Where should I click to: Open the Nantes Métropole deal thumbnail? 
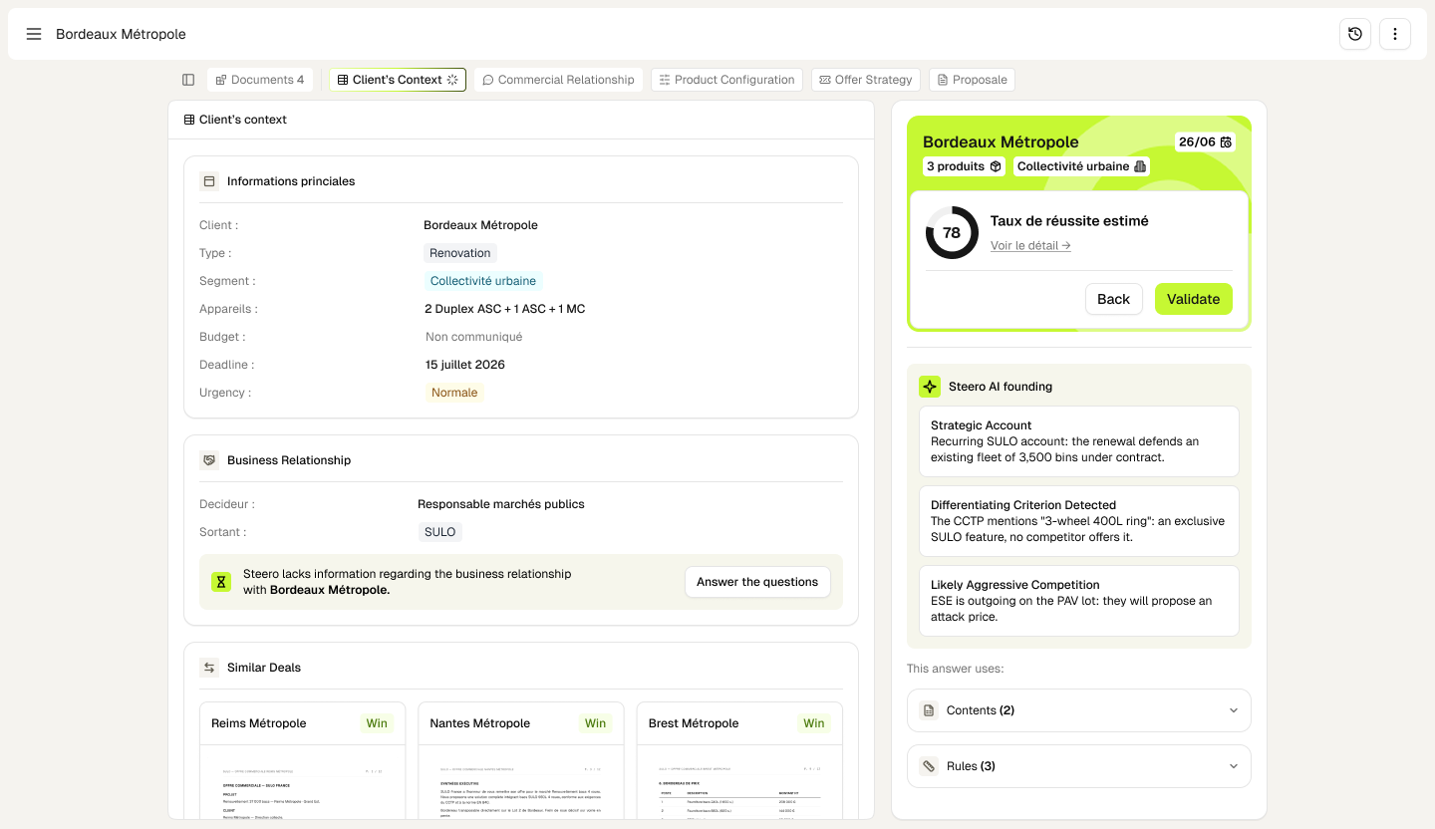[x=520, y=781]
